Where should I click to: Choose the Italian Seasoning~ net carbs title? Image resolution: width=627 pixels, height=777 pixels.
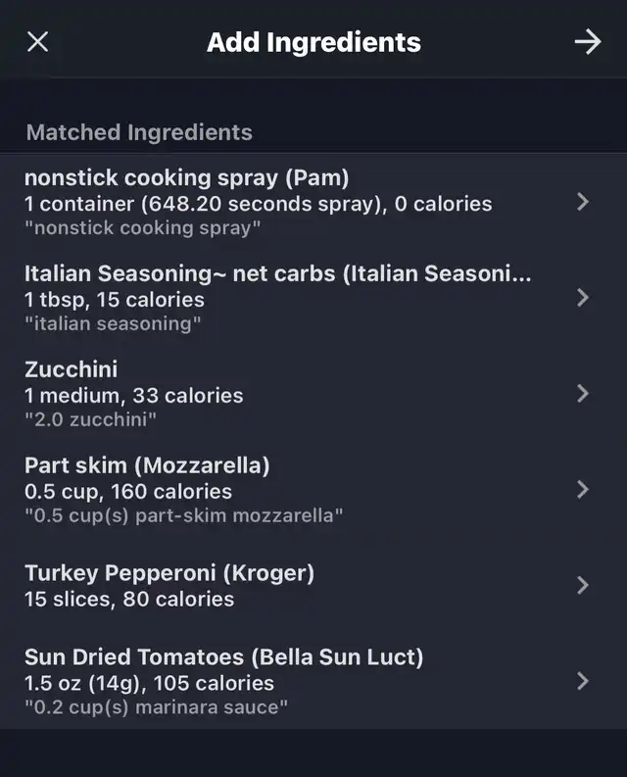click(x=277, y=274)
